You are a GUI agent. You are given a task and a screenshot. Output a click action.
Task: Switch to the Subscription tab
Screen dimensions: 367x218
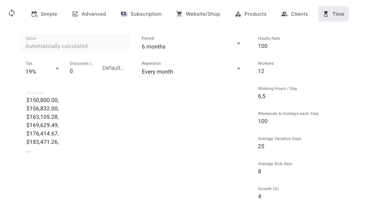click(141, 14)
